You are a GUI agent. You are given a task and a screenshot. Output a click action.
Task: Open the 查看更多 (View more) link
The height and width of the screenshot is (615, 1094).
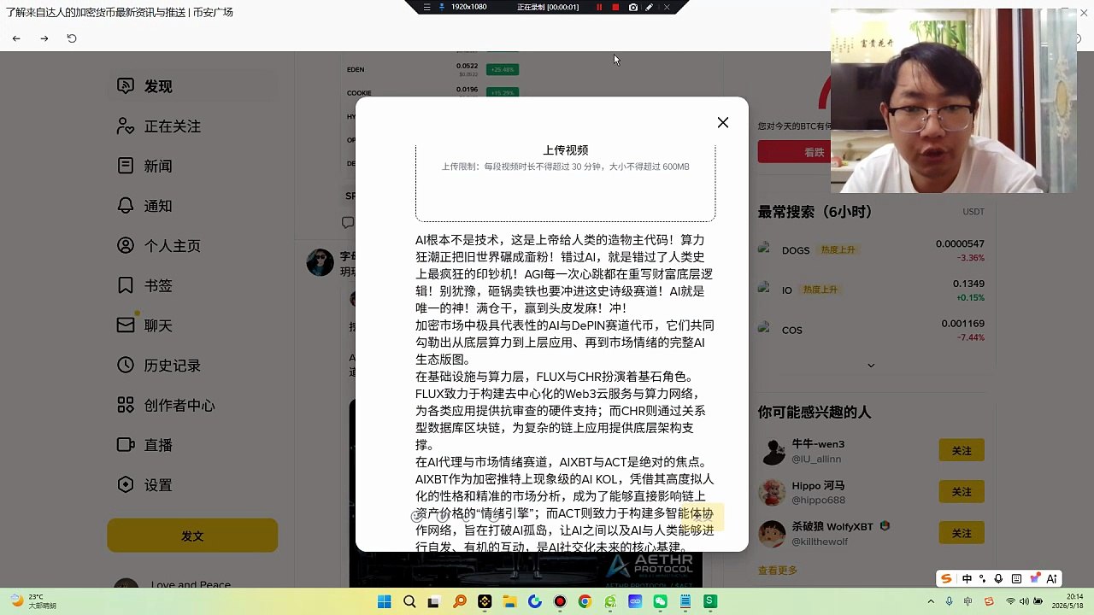click(x=777, y=571)
